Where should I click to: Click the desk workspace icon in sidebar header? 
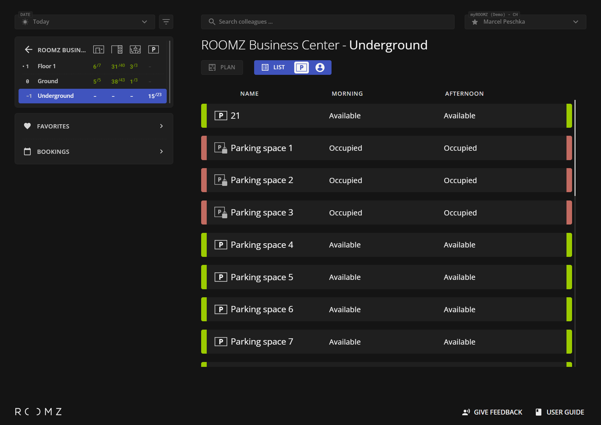pos(117,50)
